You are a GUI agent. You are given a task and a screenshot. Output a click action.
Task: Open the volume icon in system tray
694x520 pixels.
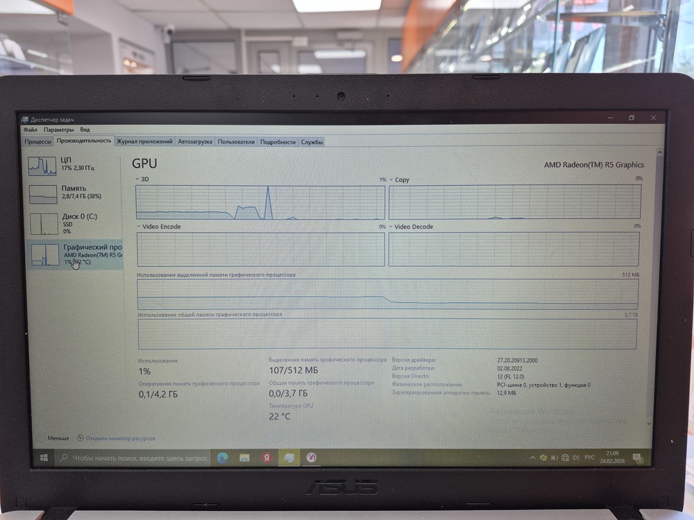576,458
